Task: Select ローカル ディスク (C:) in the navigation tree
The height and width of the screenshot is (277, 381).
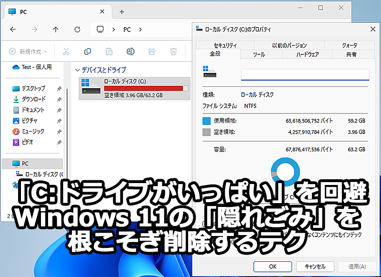Action: tap(39, 174)
